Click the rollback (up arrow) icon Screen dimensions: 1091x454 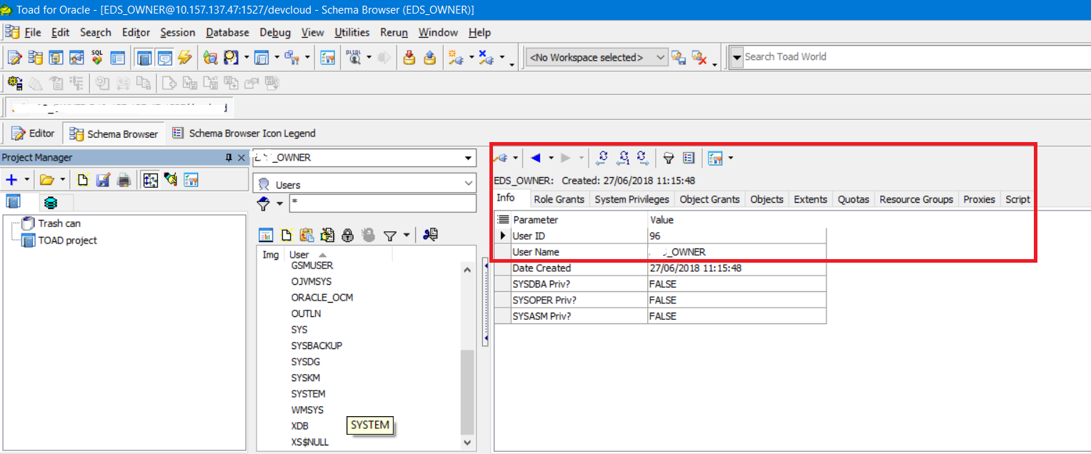pos(429,57)
